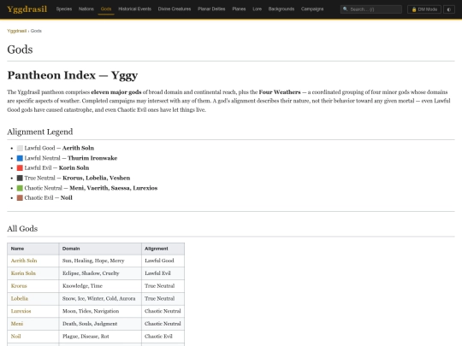Open the Noil god link

pos(16,337)
